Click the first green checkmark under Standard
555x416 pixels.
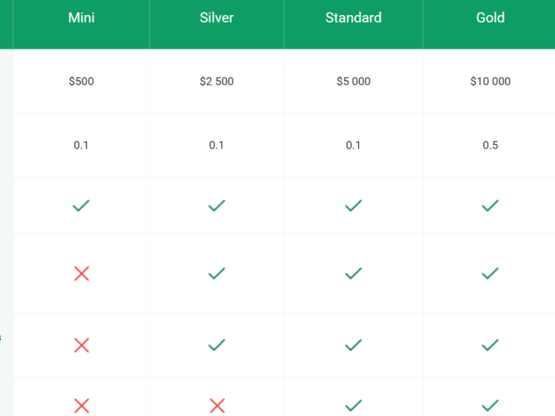click(353, 205)
